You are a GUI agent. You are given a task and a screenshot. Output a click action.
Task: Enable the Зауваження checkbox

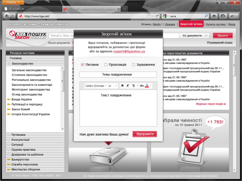pos(133,64)
